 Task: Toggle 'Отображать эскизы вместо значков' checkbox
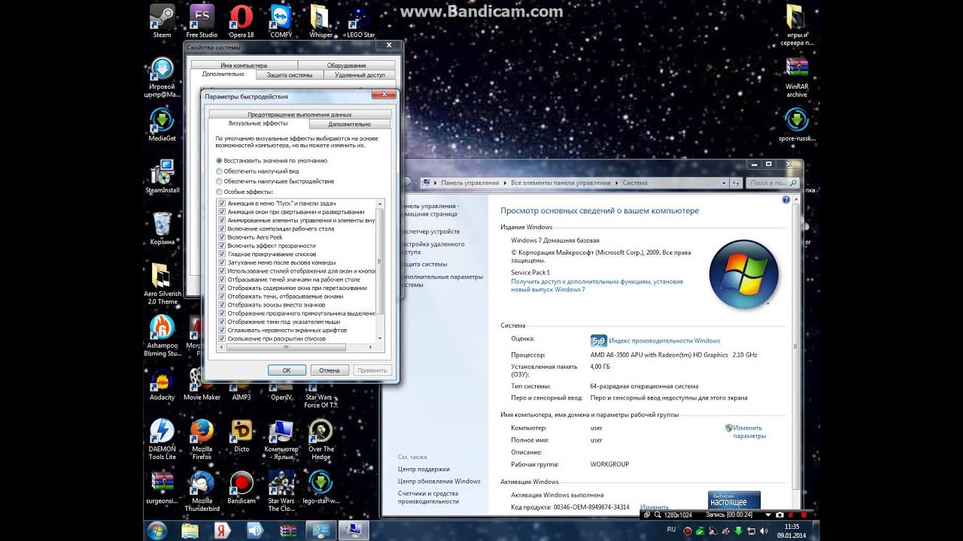[222, 305]
